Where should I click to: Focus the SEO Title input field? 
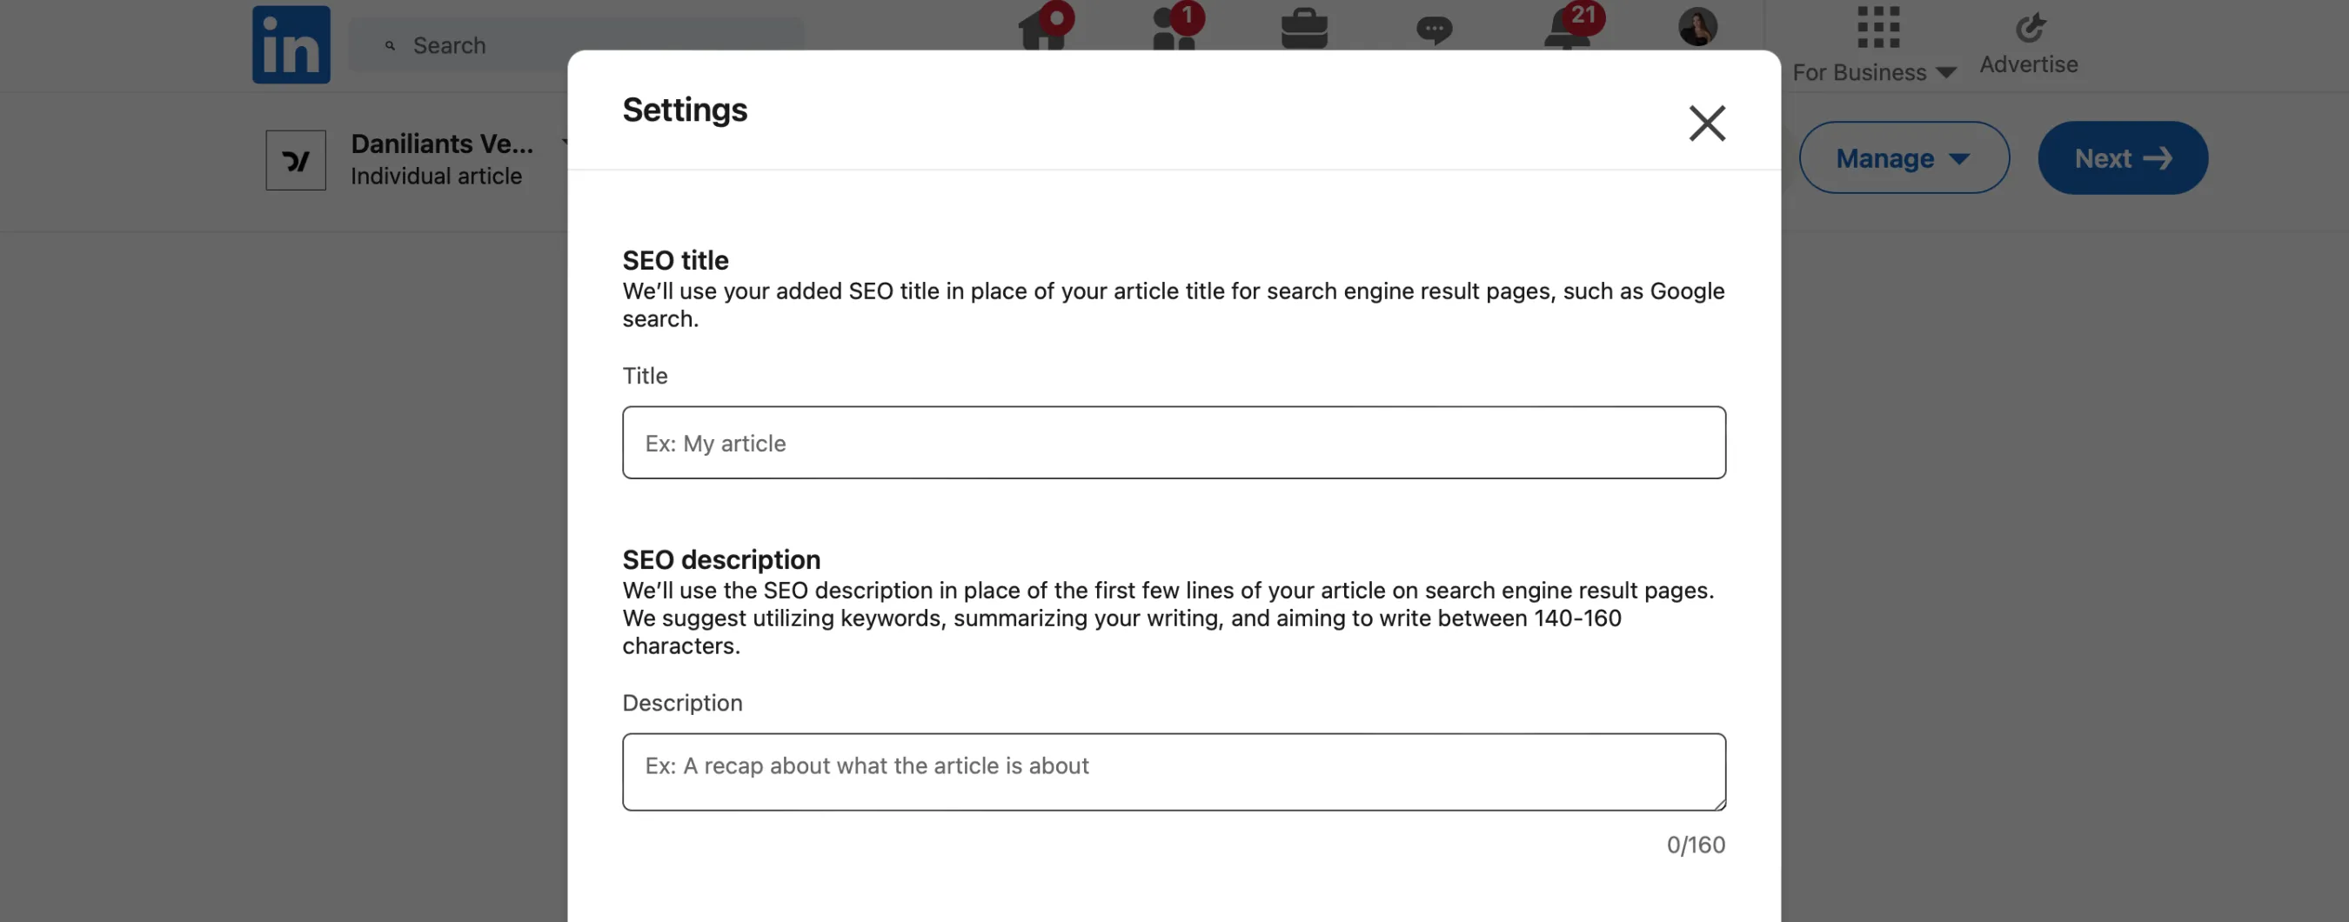(1174, 443)
